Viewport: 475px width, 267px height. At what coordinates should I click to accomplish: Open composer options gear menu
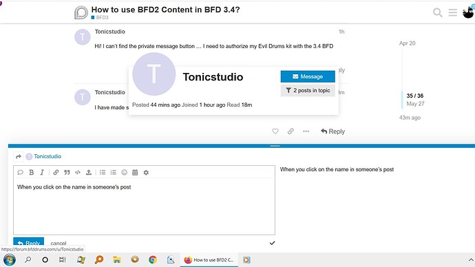146,172
